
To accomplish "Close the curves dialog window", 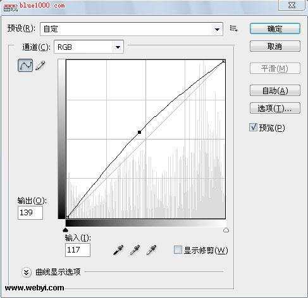I will 292,5.
